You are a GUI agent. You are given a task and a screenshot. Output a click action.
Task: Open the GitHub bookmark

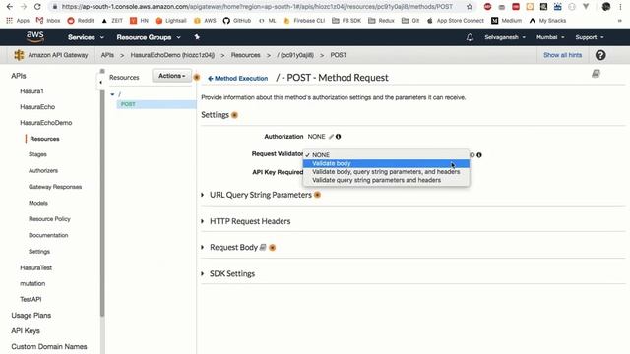[237, 20]
